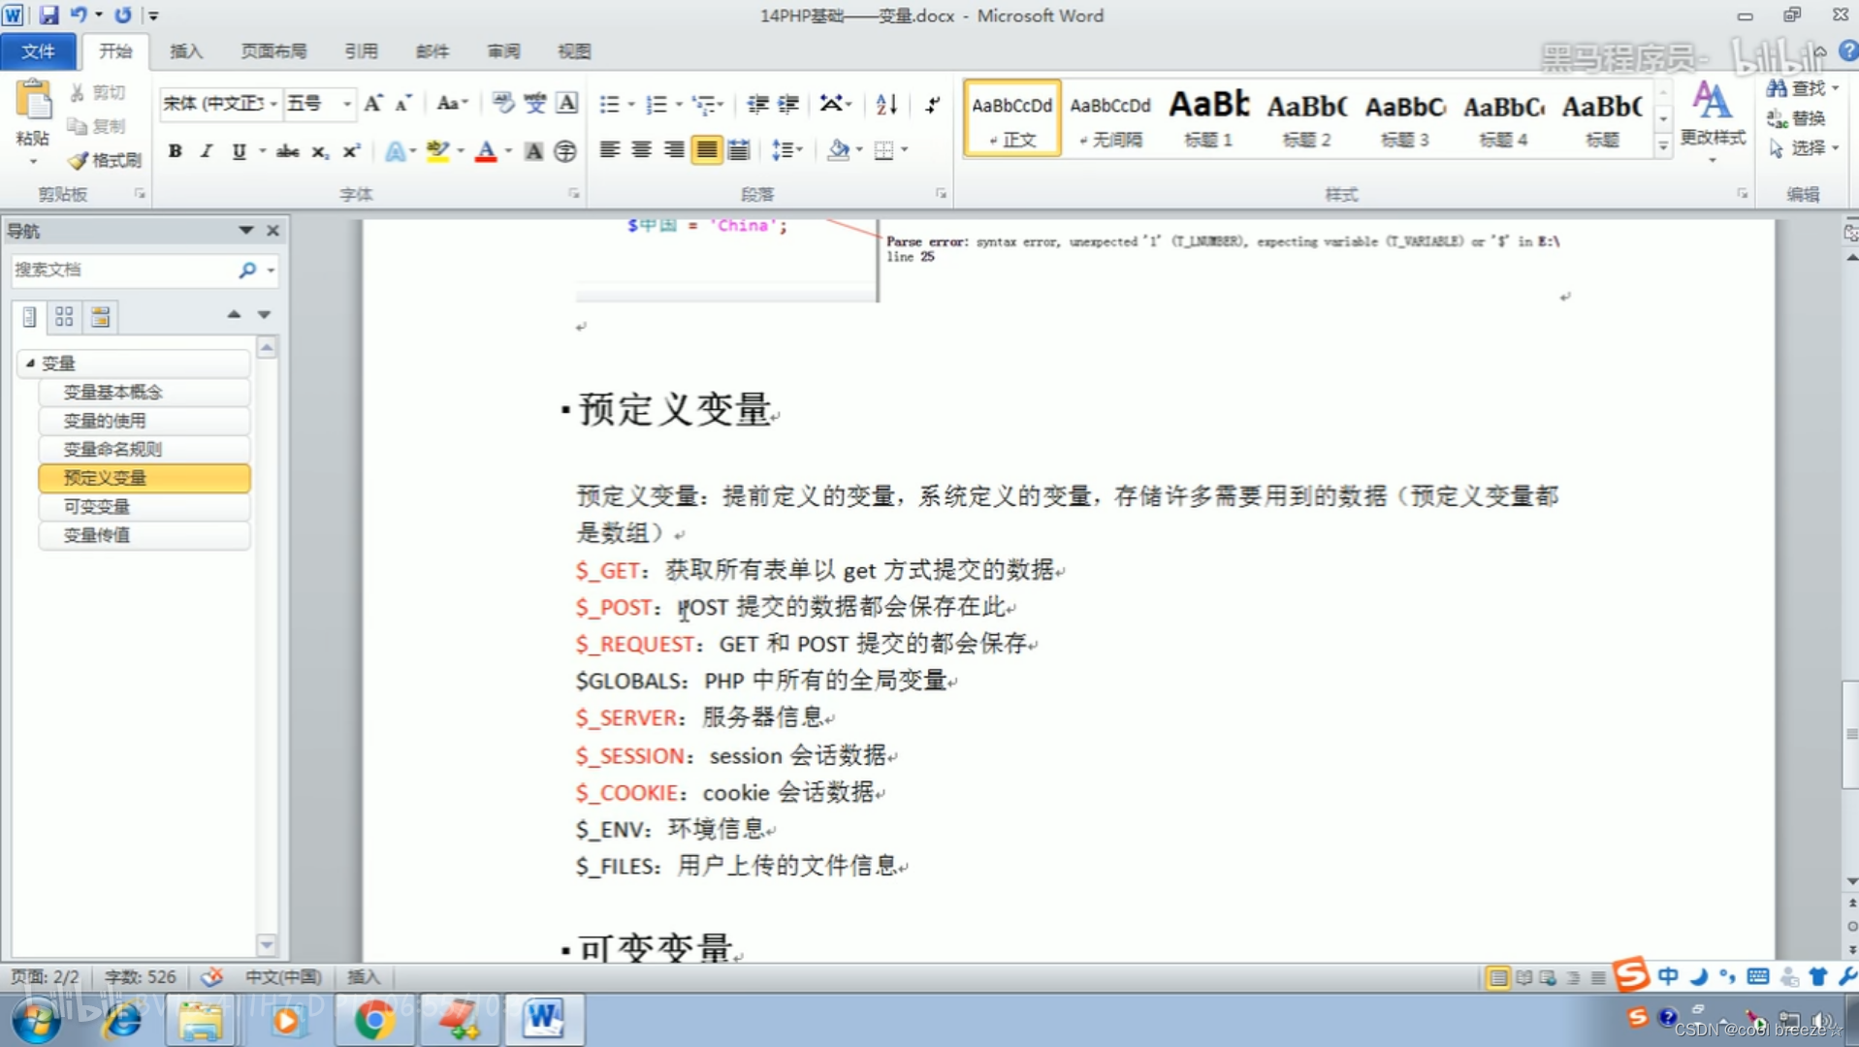Click Distributed alignment icon
This screenshot has height=1047, width=1859.
[x=738, y=149]
